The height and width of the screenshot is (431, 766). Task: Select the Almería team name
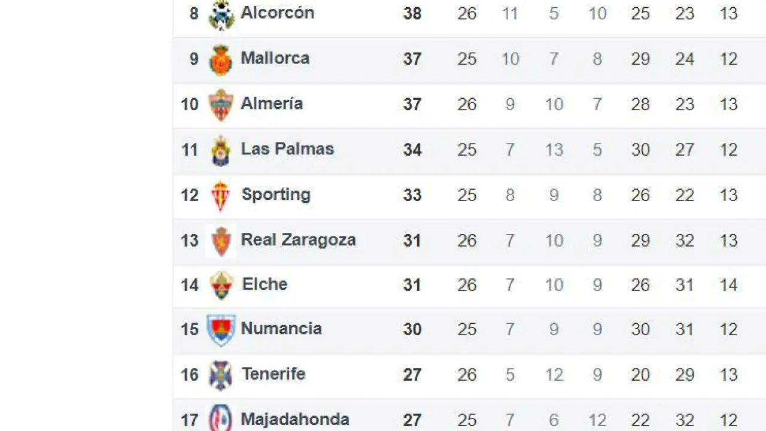pyautogui.click(x=272, y=104)
